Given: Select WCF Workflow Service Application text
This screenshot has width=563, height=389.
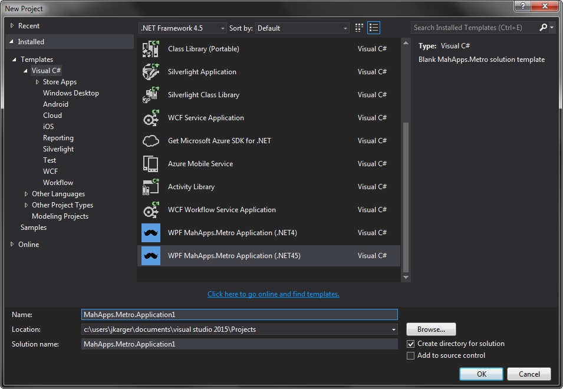Looking at the screenshot, I should (x=222, y=210).
